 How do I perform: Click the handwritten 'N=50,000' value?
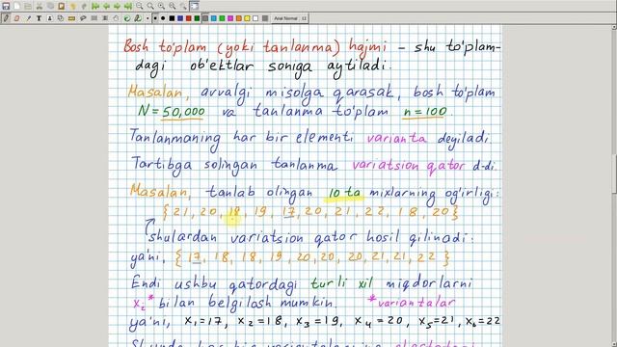[x=172, y=112]
